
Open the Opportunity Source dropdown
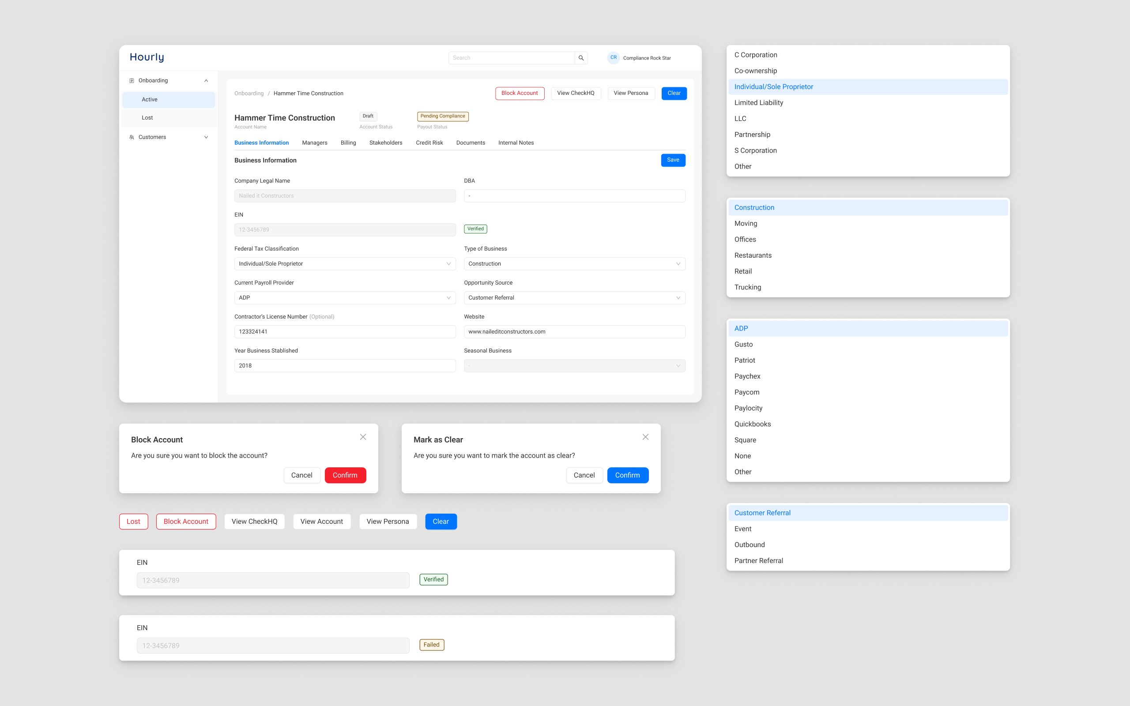[574, 298]
